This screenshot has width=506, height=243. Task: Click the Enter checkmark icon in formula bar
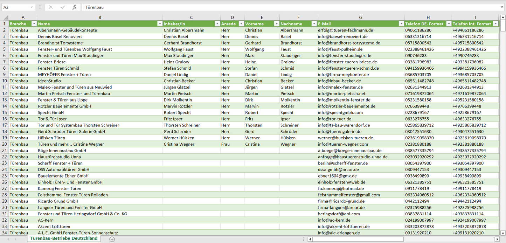click(x=63, y=7)
